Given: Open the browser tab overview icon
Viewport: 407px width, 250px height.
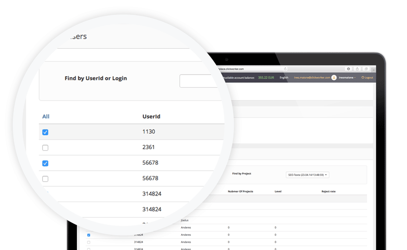Looking at the screenshot, I should (366, 69).
